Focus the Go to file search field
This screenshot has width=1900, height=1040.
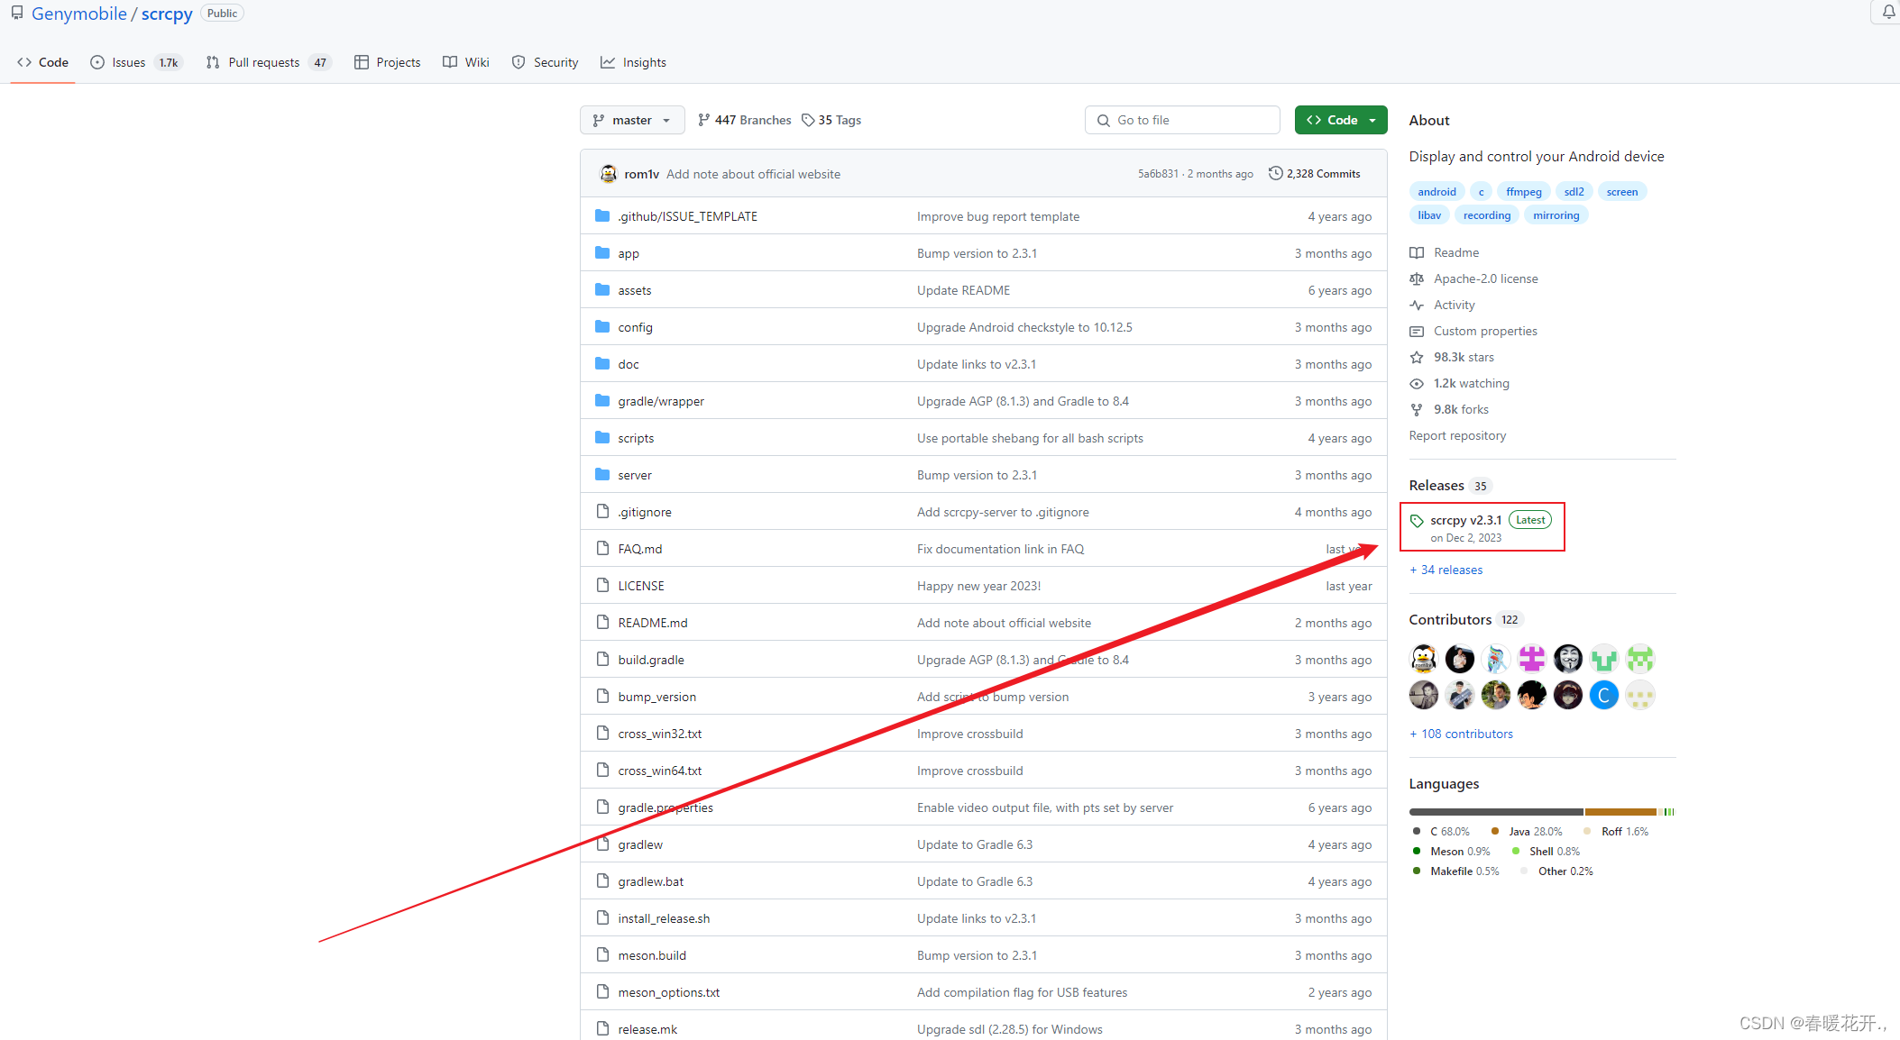(x=1181, y=120)
